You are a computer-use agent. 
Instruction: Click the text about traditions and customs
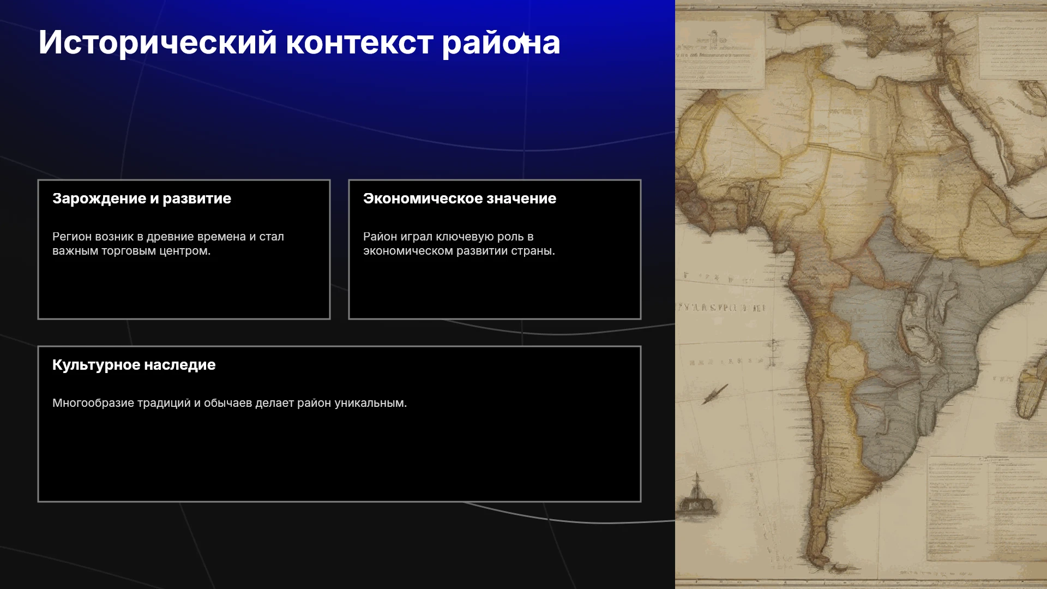click(x=230, y=403)
